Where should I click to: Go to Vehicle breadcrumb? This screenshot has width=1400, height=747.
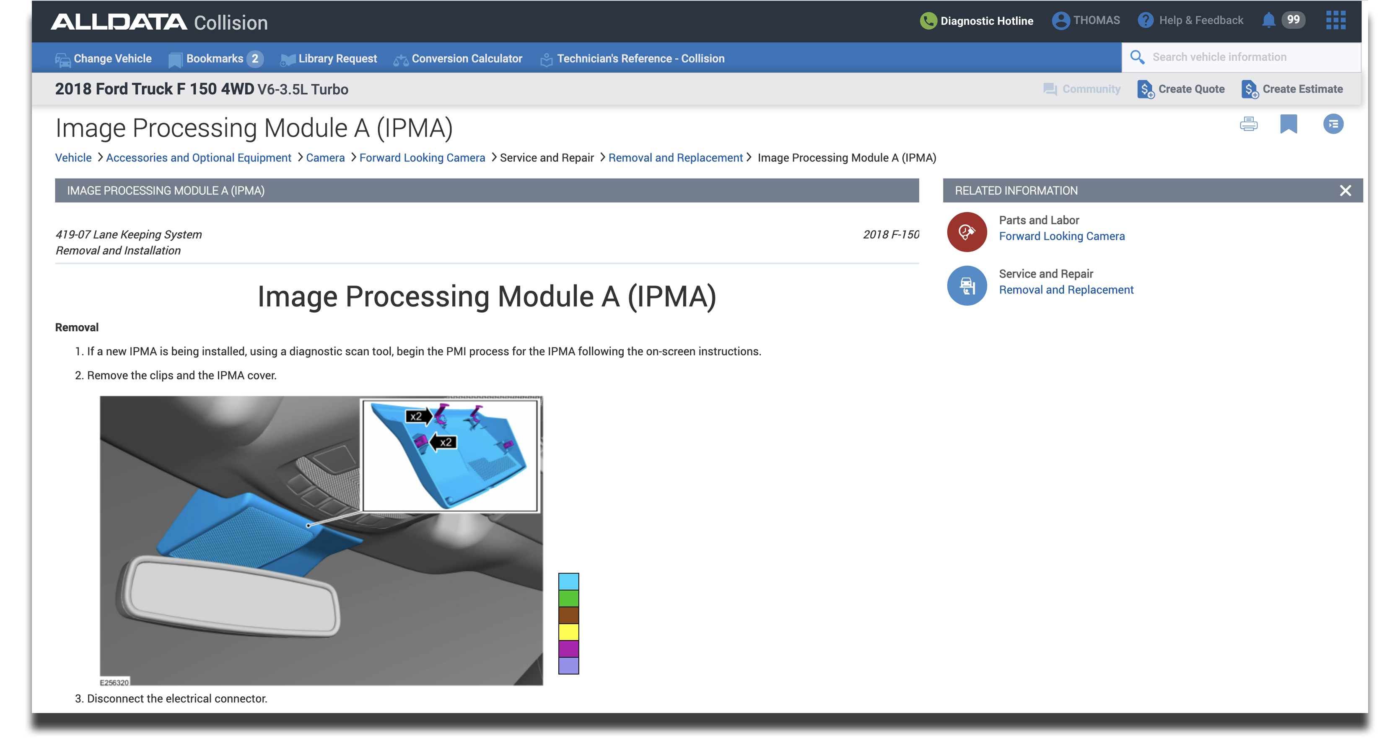pyautogui.click(x=73, y=158)
